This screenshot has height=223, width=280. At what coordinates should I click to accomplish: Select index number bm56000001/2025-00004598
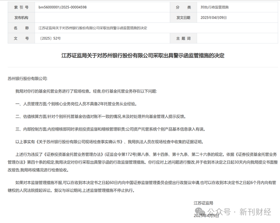click(63, 7)
